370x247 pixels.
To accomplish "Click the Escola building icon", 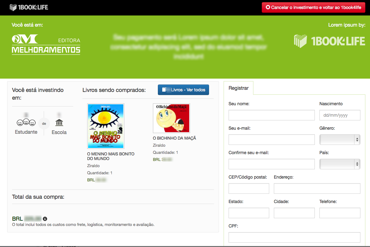I will 59,123.
